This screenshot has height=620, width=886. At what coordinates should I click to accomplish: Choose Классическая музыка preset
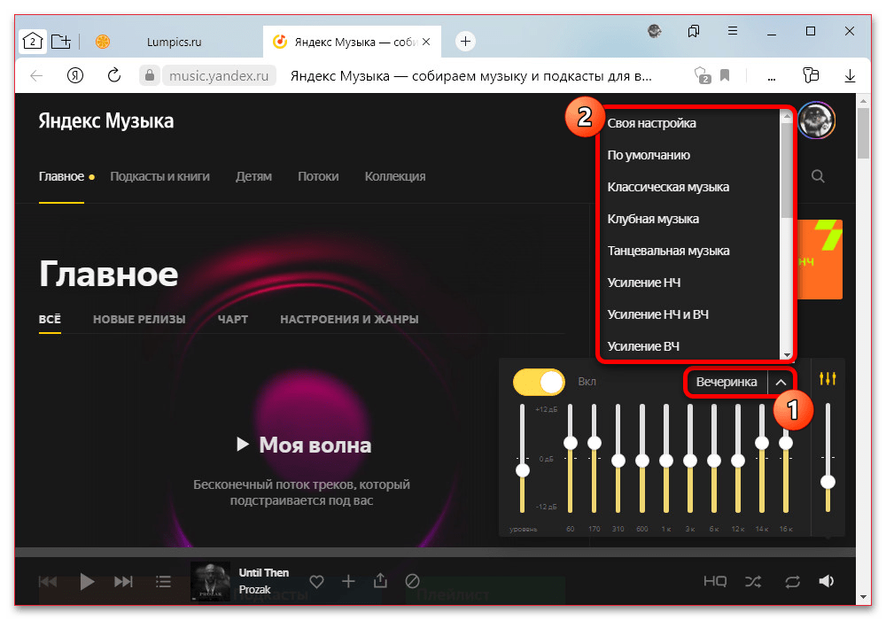coord(668,187)
